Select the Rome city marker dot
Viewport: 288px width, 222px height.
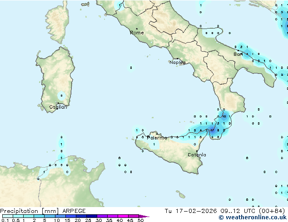(x=137, y=29)
